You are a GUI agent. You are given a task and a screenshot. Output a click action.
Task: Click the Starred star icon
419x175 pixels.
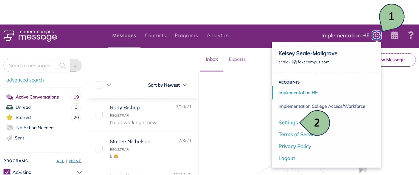click(x=10, y=117)
